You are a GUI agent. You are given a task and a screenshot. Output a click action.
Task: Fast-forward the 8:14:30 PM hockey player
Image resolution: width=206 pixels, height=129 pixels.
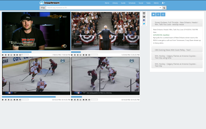[x=86, y=100]
